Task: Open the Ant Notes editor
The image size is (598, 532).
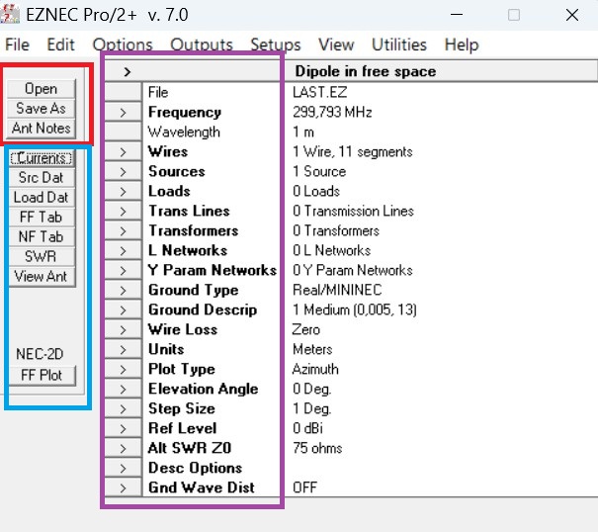Action: pyautogui.click(x=41, y=129)
